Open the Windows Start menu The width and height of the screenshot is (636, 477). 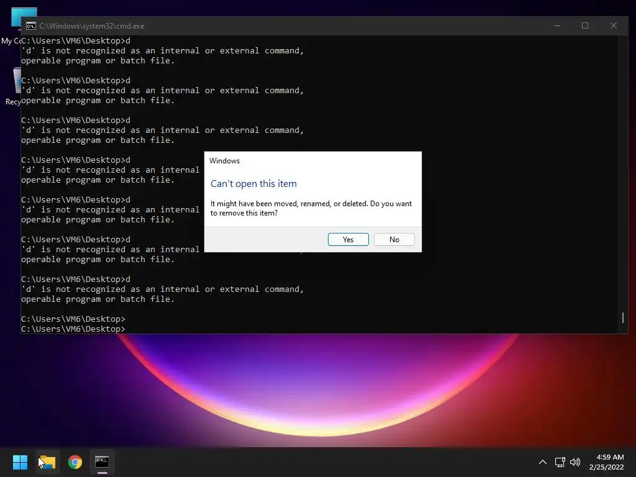click(x=20, y=462)
